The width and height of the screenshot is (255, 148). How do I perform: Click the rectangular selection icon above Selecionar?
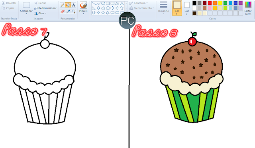(26, 5)
